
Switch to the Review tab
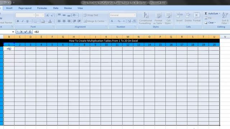point(68,8)
